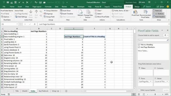Switch to the Design ribbon tab
Viewport: 171px width, 96px height.
pos(137,7)
